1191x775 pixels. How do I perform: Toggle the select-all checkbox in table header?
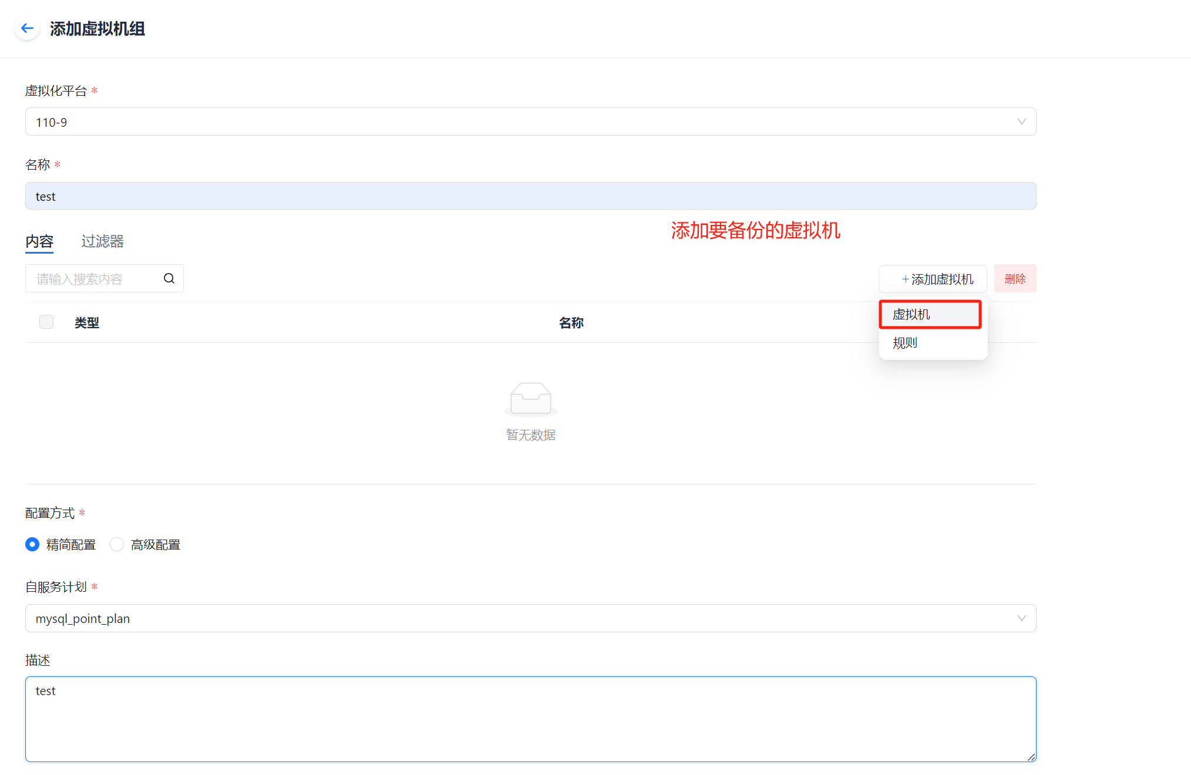(x=46, y=322)
